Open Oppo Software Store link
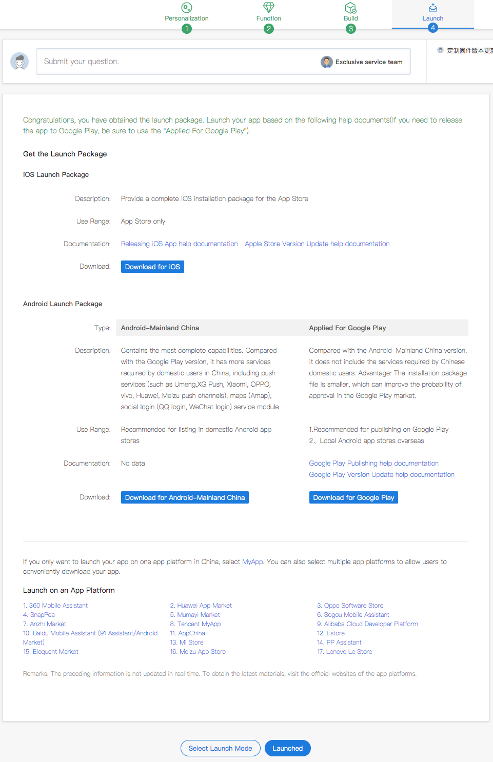 coord(350,606)
